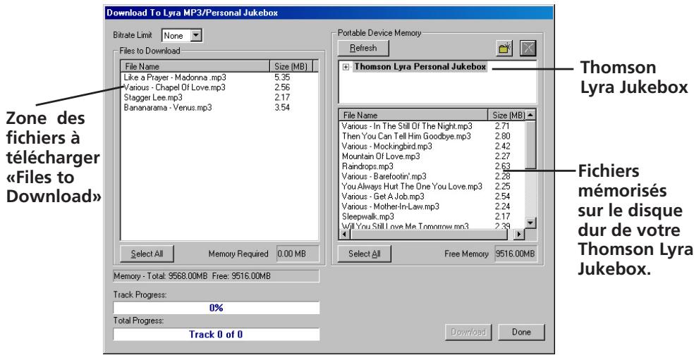The image size is (694, 355).
Task: Click the disabled delete X icon
Action: (x=528, y=48)
